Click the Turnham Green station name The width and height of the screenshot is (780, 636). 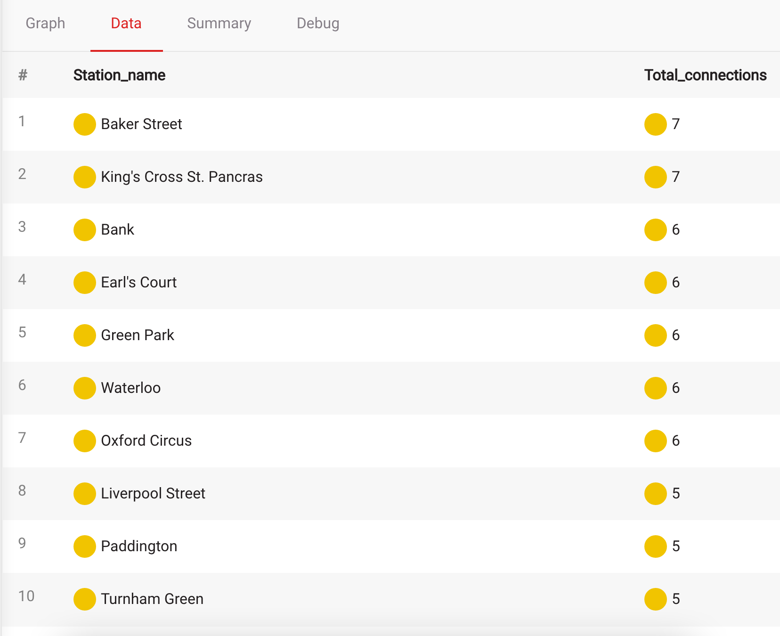coord(152,599)
